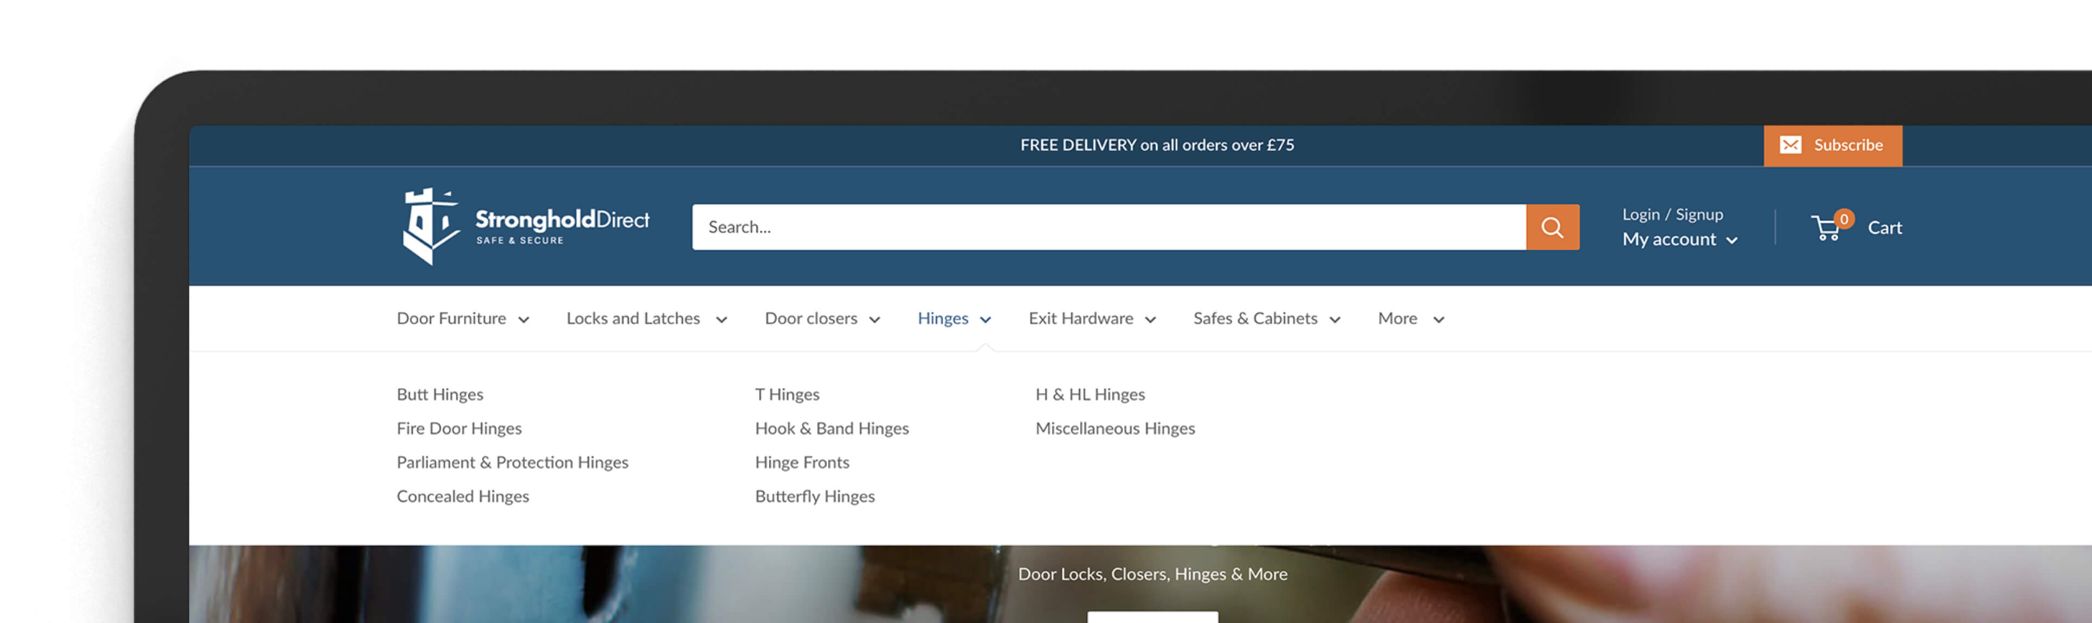Click the FREE DELIVERY announcement text

1156,145
